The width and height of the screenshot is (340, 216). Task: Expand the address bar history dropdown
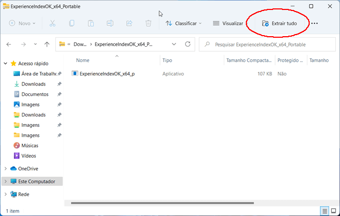174,45
